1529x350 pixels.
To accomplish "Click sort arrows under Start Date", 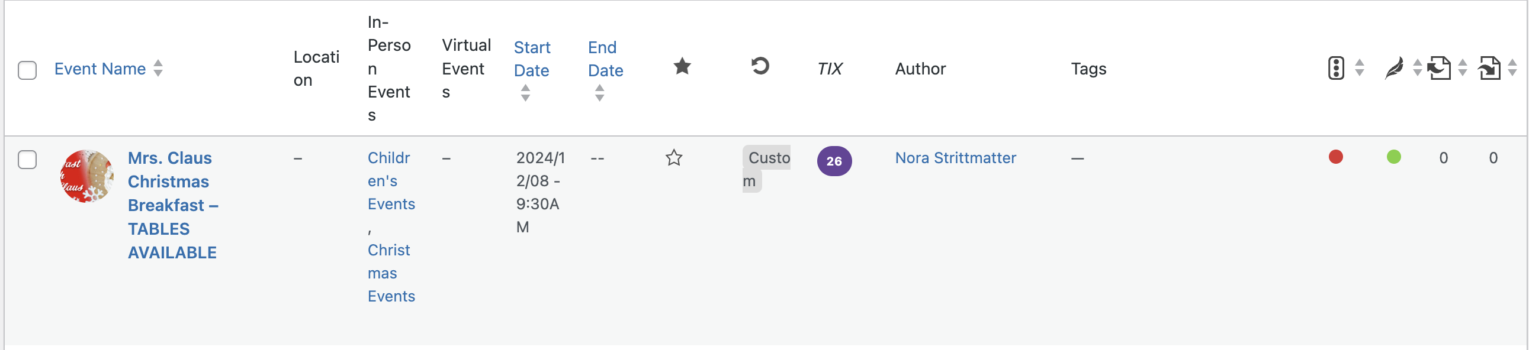I will [x=525, y=93].
